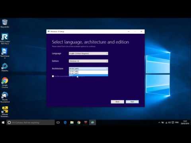Open the Language dropdown
191x143 pixels.
pos(88,54)
